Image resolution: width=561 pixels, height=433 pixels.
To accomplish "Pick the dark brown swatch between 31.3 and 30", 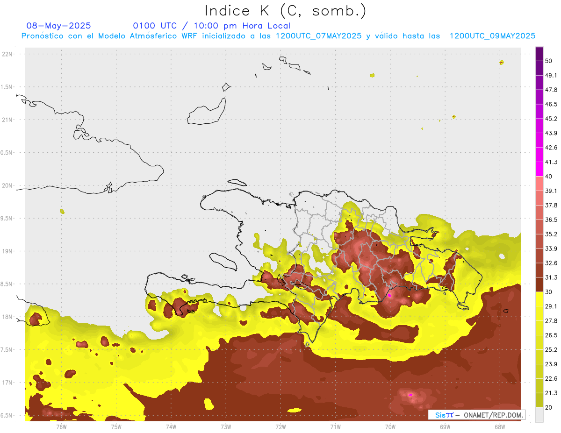I will [x=539, y=284].
